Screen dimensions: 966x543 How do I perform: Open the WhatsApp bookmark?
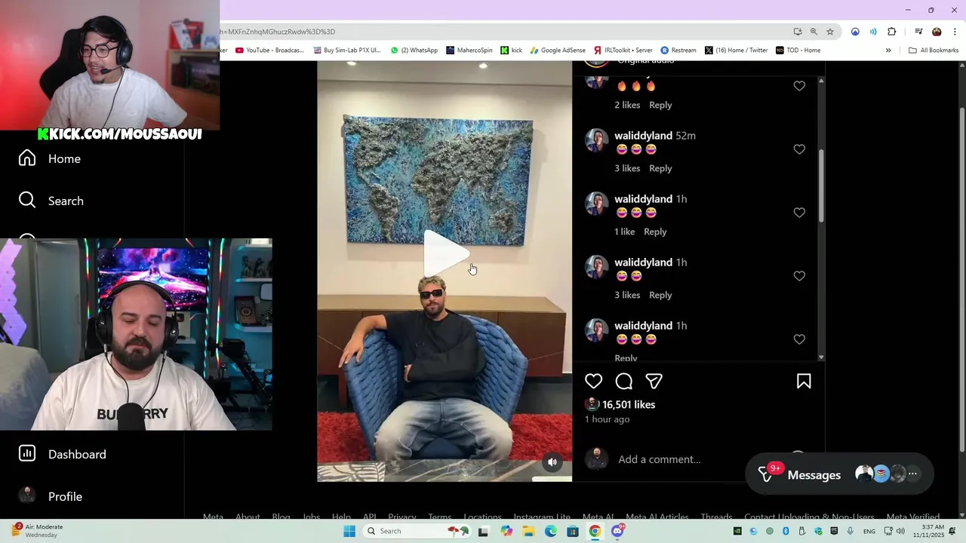[x=414, y=51]
